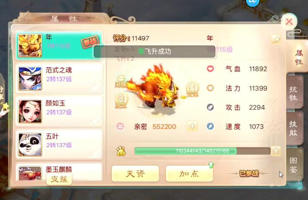Viewport: 308px width, 200px height.
Task: Add intimacy with the plus beside 亲密
Action: click(192, 126)
